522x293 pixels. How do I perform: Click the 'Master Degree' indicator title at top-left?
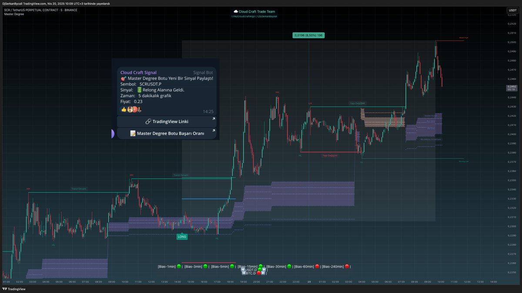tap(14, 14)
